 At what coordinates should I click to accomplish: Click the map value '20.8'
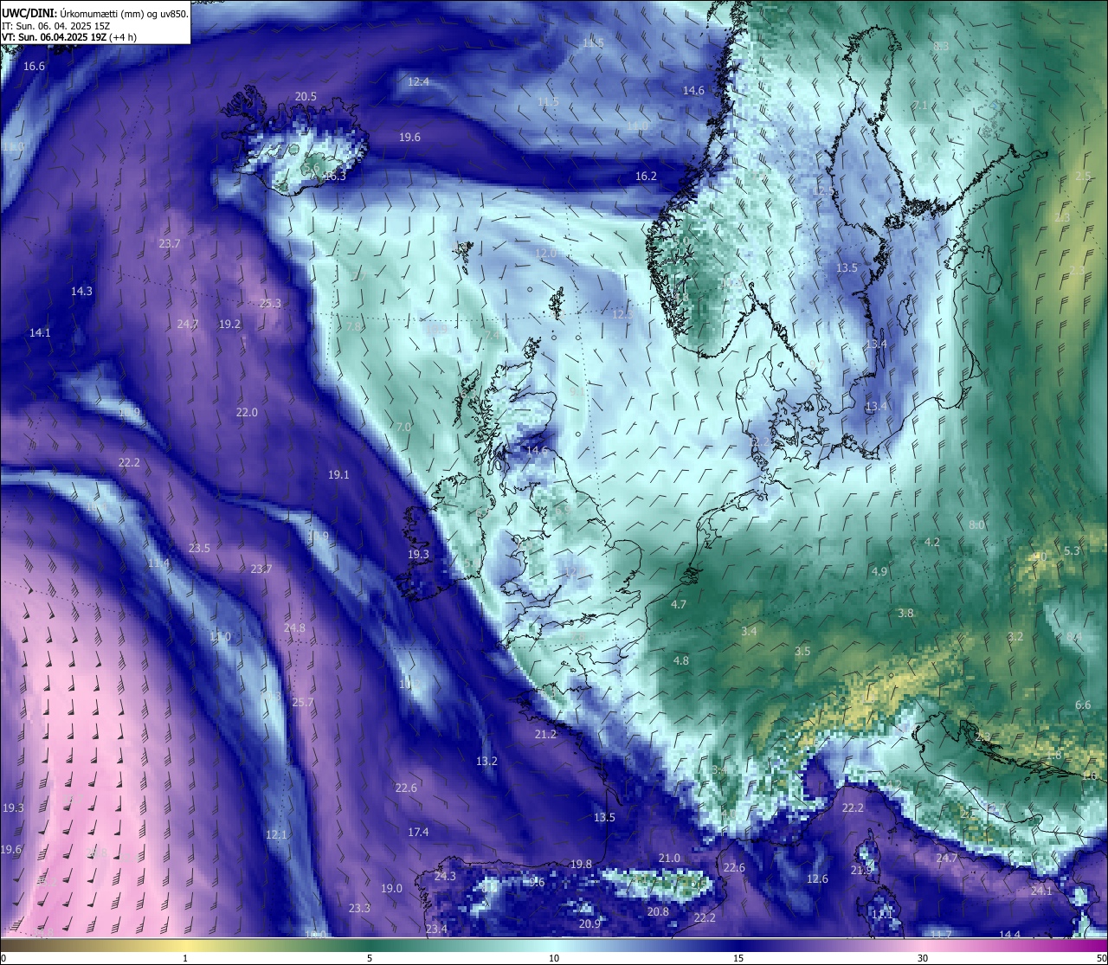click(658, 911)
